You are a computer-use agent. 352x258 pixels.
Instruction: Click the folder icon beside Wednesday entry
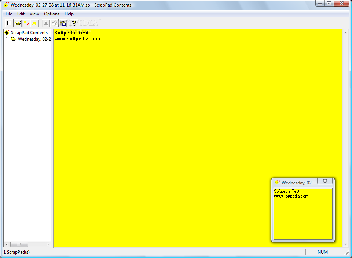pos(14,39)
